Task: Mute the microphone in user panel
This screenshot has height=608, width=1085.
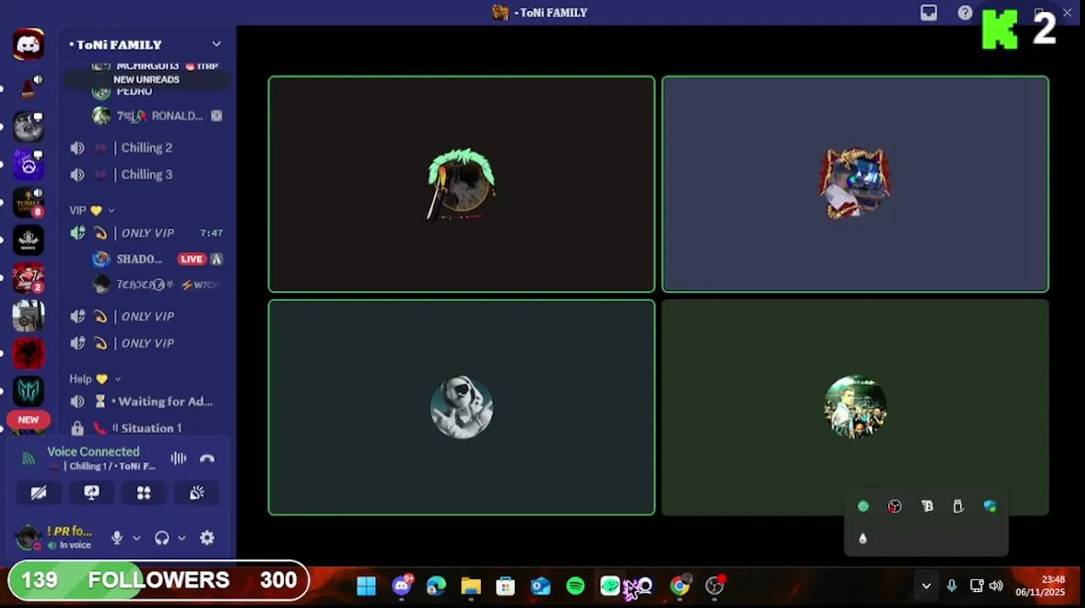Action: coord(117,538)
